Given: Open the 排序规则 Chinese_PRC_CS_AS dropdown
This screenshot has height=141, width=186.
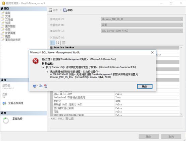Looking at the screenshot, I should (x=142, y=19).
